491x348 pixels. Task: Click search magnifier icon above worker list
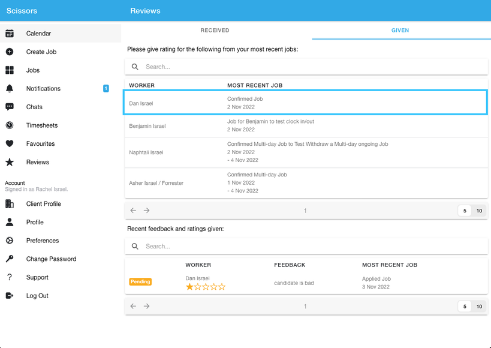point(135,67)
